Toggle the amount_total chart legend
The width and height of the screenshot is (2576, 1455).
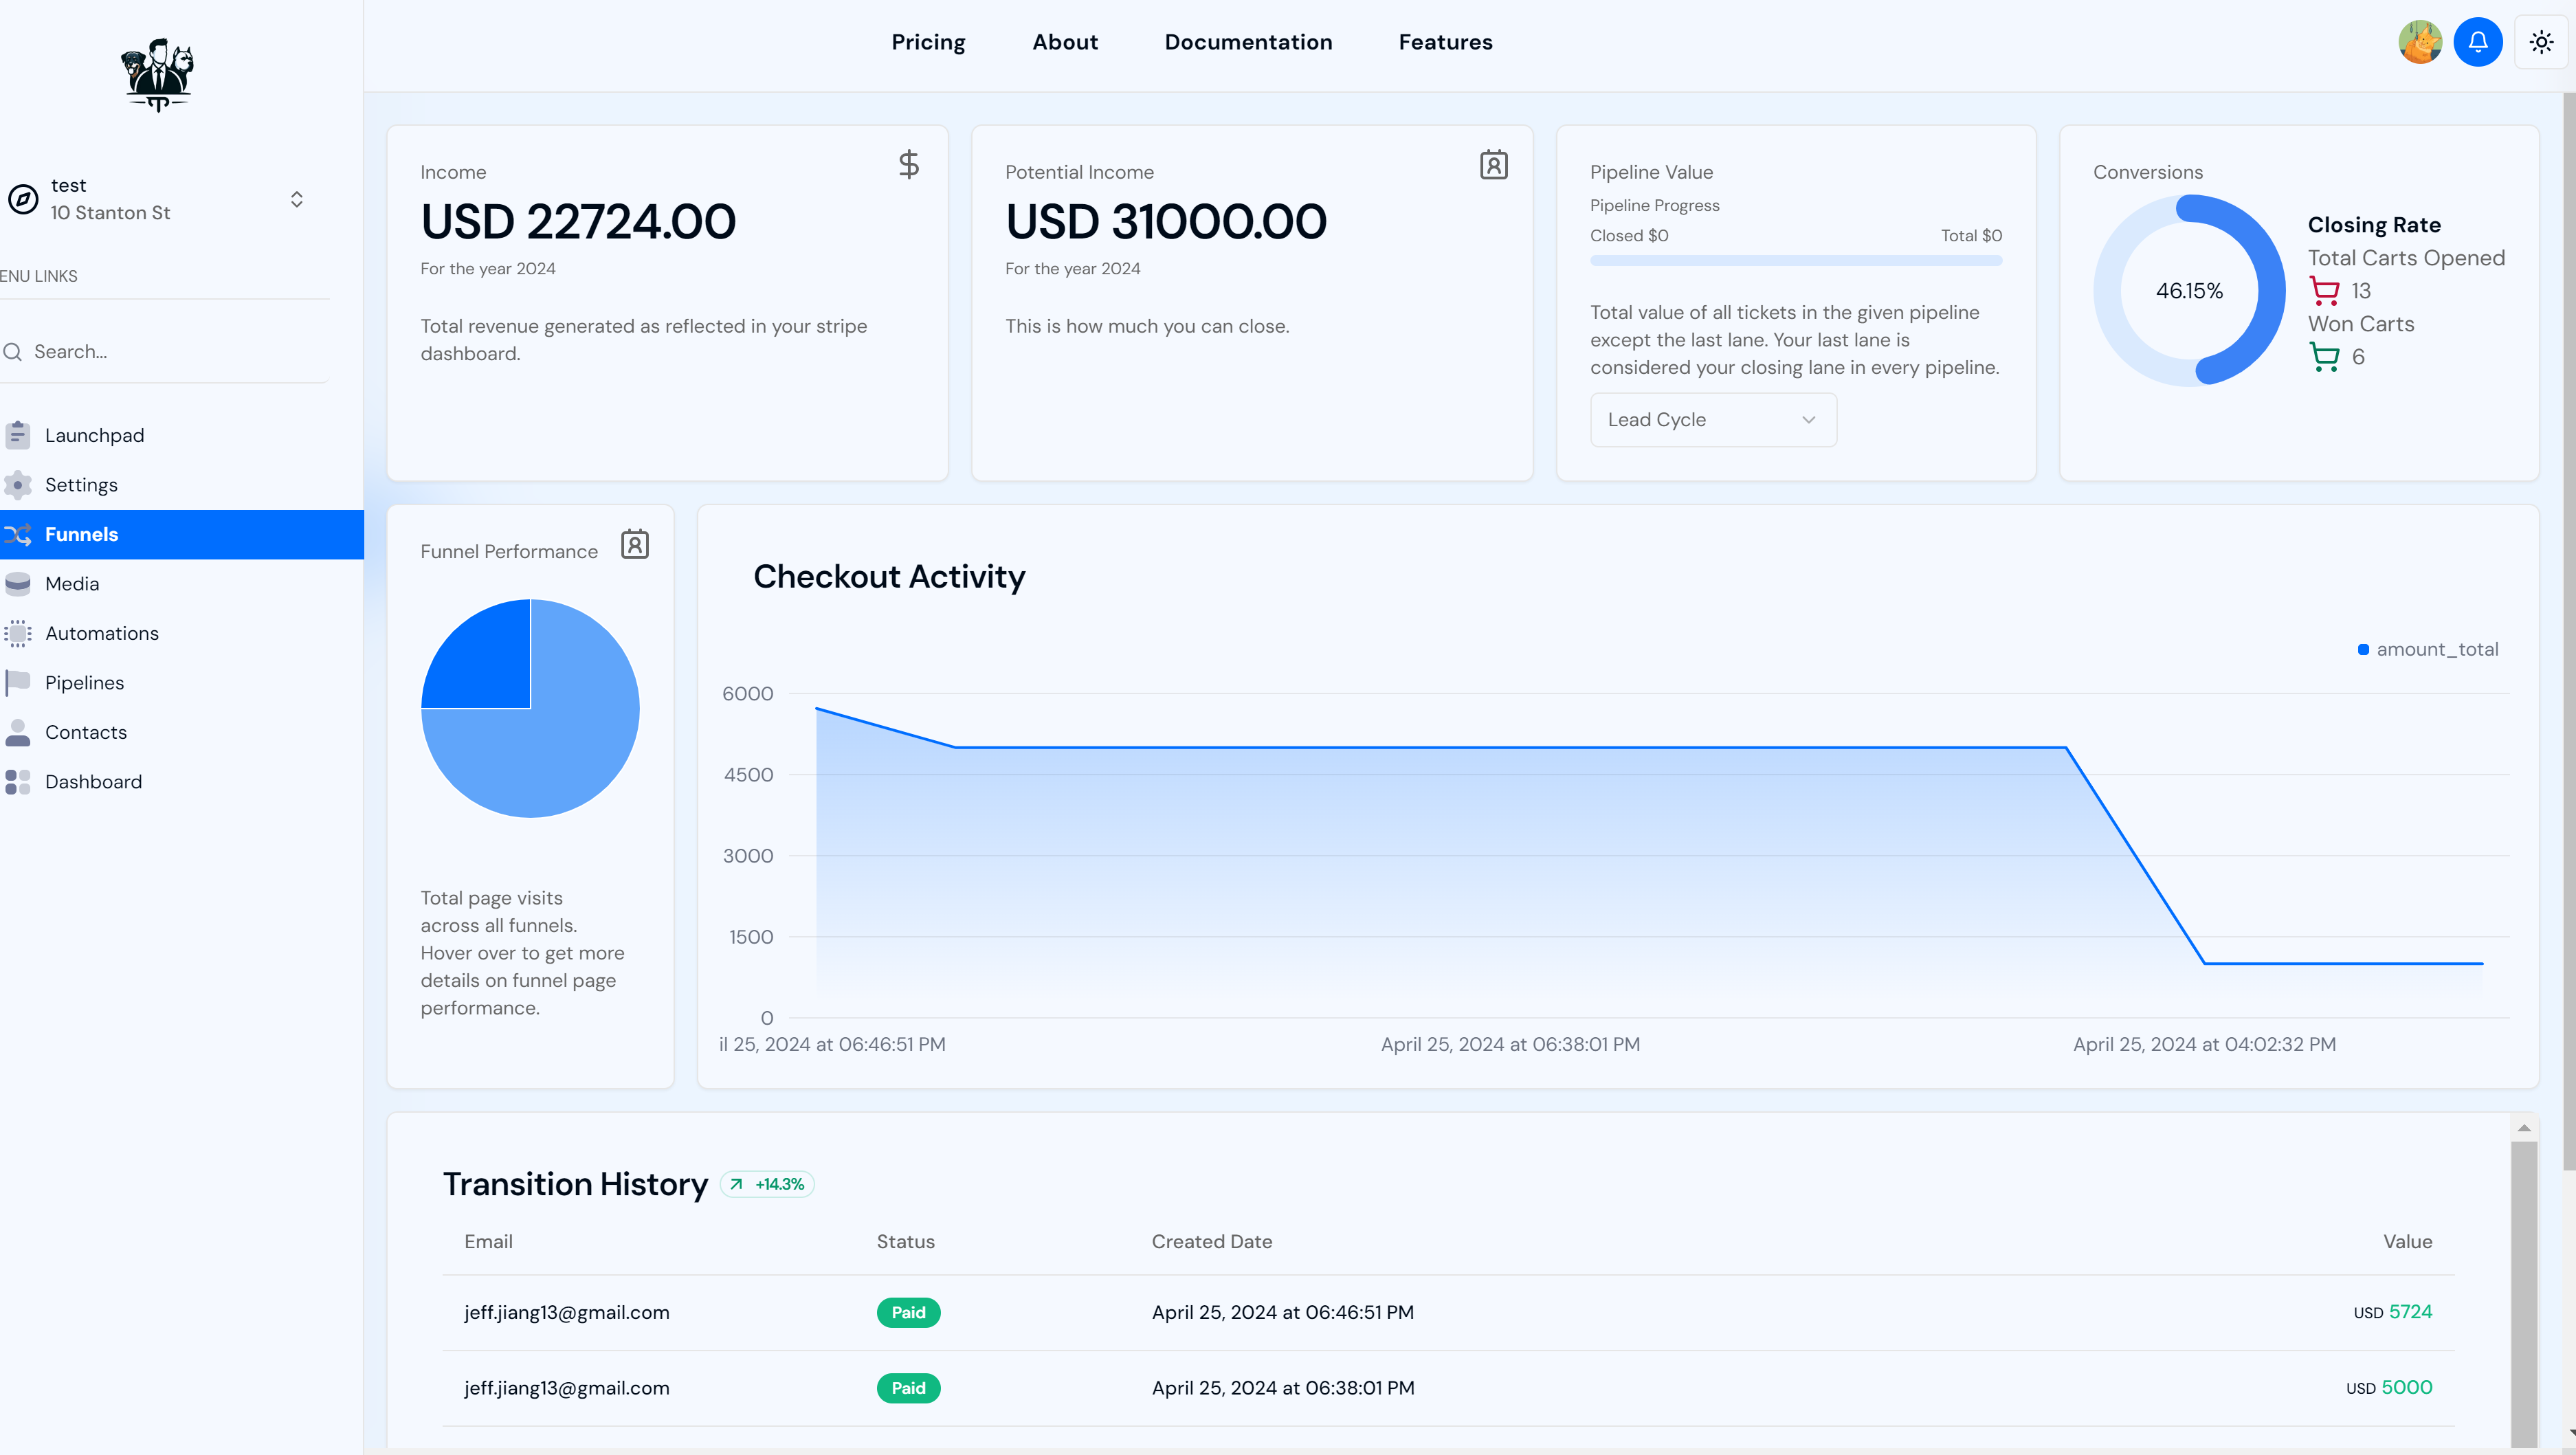(x=2427, y=650)
